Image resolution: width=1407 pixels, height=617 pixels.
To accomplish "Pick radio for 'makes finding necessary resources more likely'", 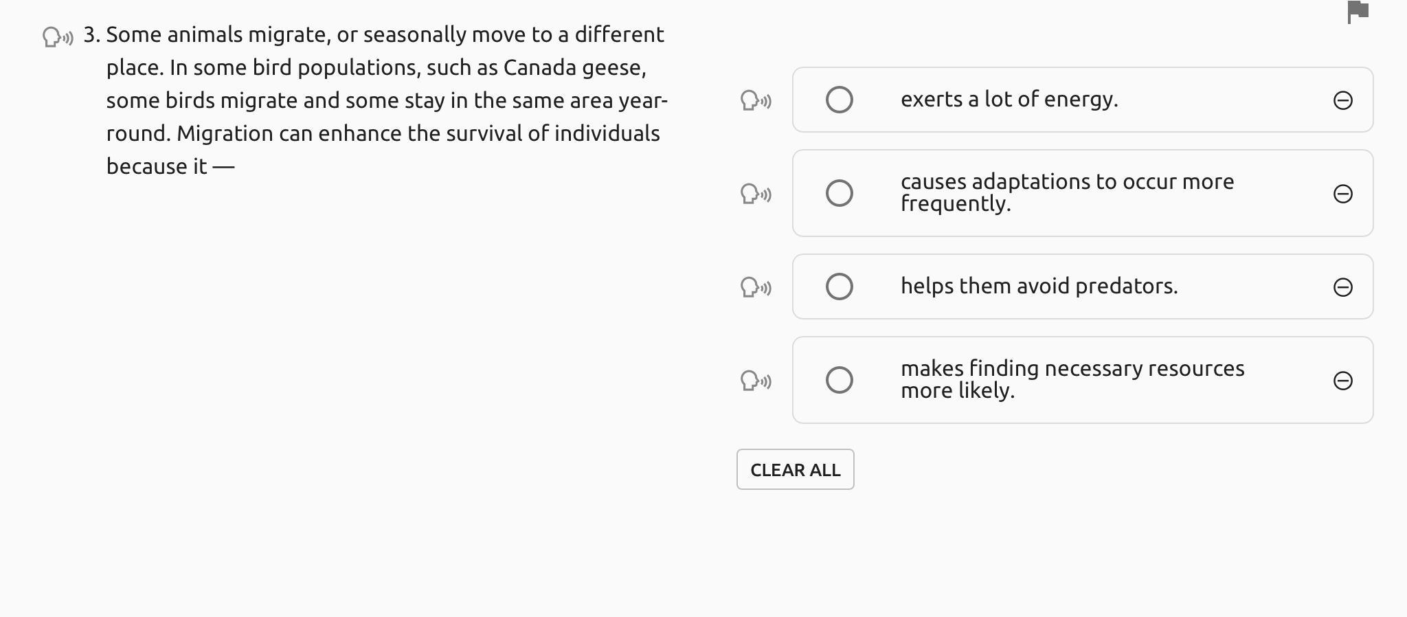I will 839,380.
